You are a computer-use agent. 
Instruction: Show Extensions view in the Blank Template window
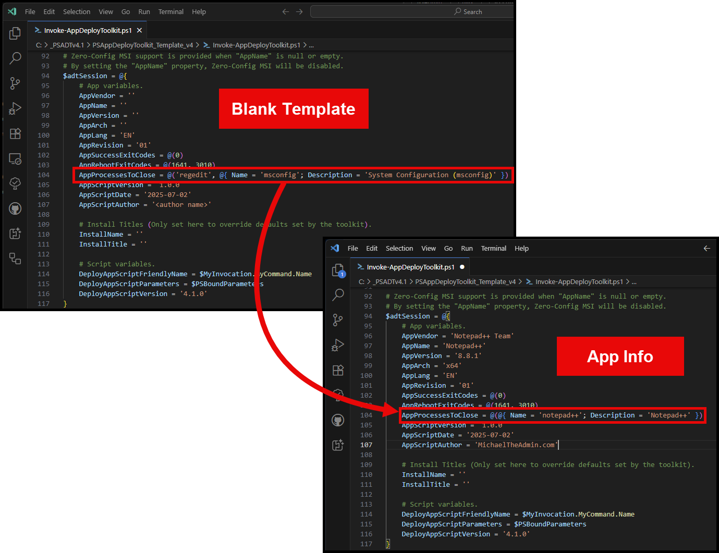pos(15,133)
